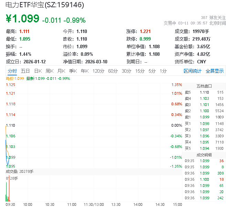Switch to the 分时 chart tab
Image resolution: width=226 pixels, height=211 pixels.
(x=12, y=71)
